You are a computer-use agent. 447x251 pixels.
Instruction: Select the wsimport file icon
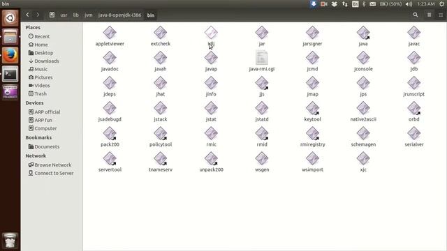312,158
